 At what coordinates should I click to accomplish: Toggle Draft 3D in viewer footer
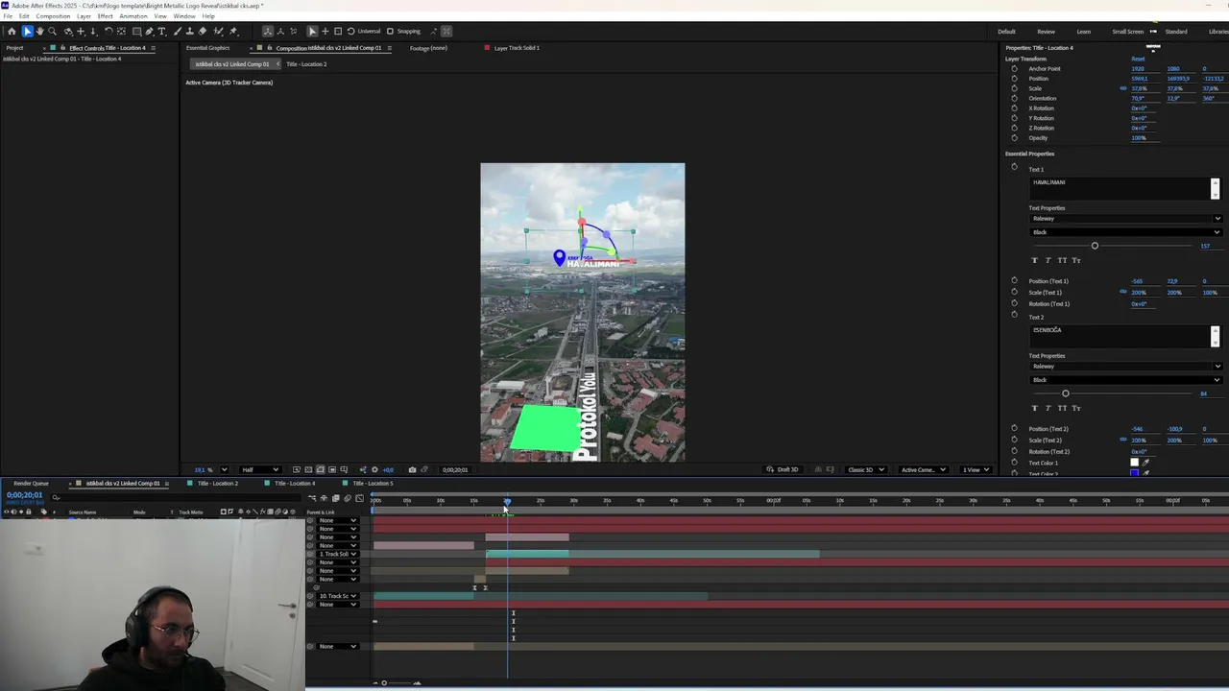tap(783, 469)
